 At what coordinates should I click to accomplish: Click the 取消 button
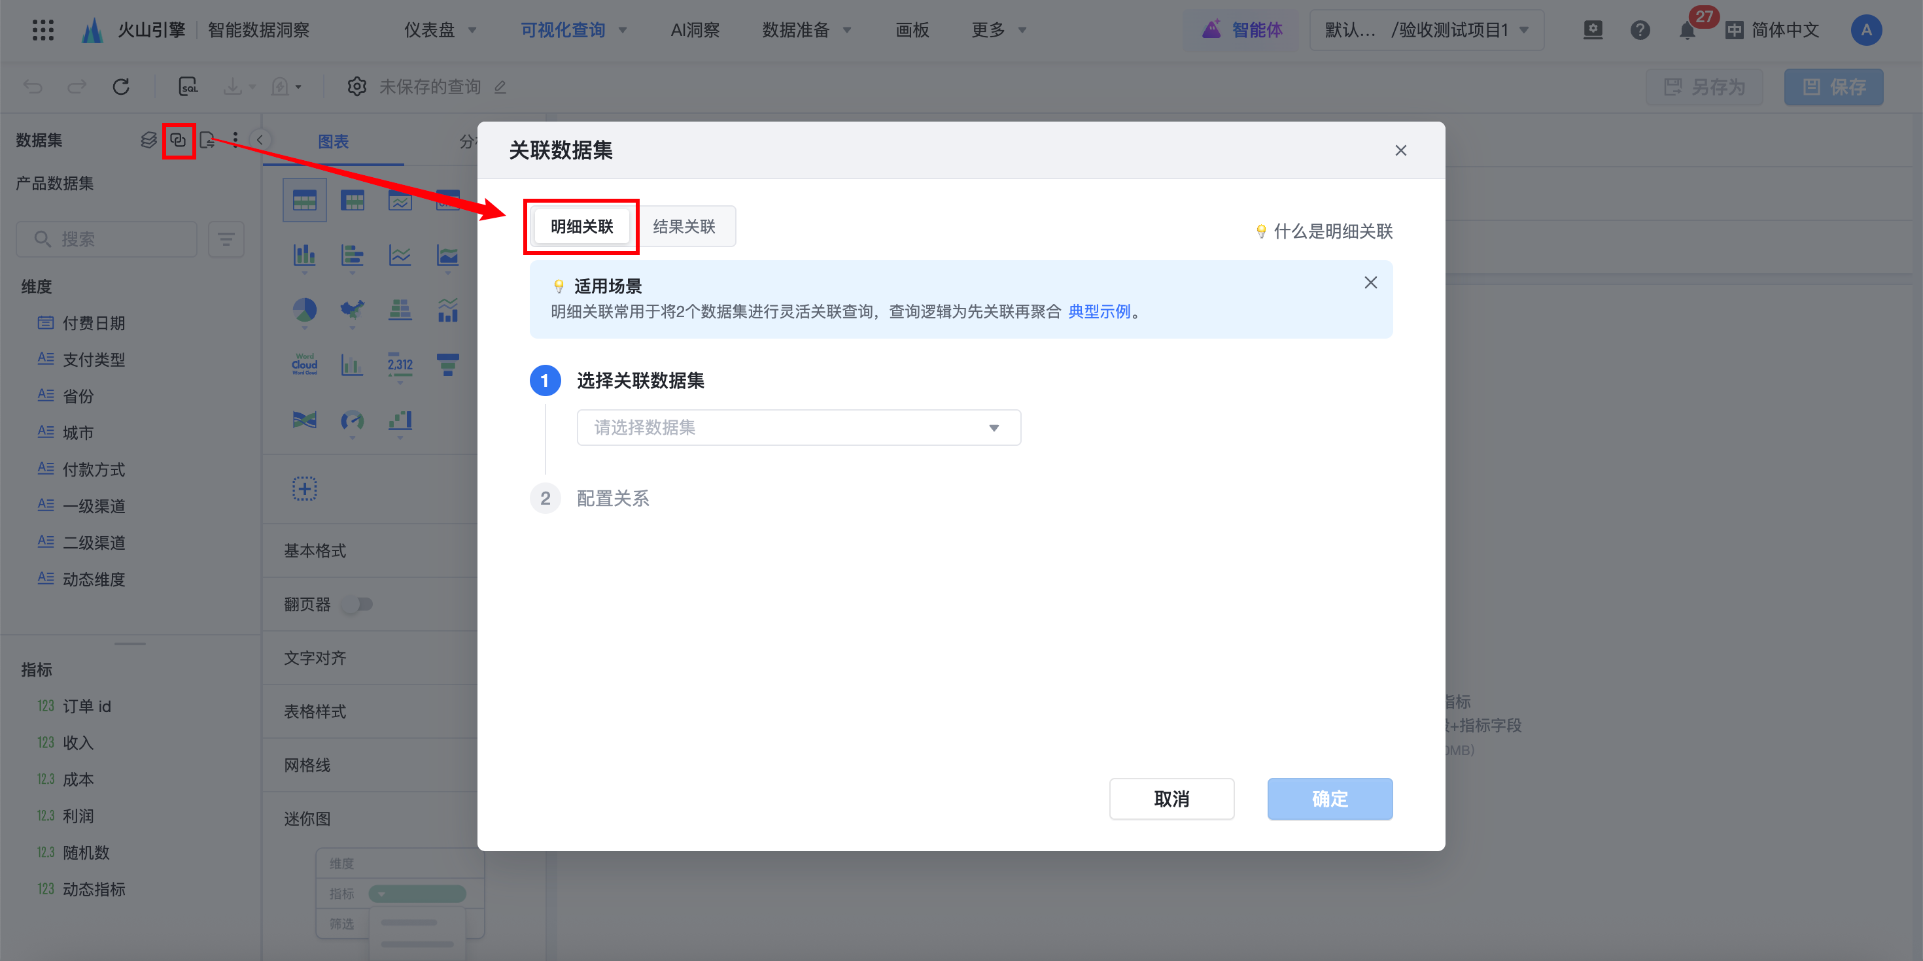(1171, 798)
